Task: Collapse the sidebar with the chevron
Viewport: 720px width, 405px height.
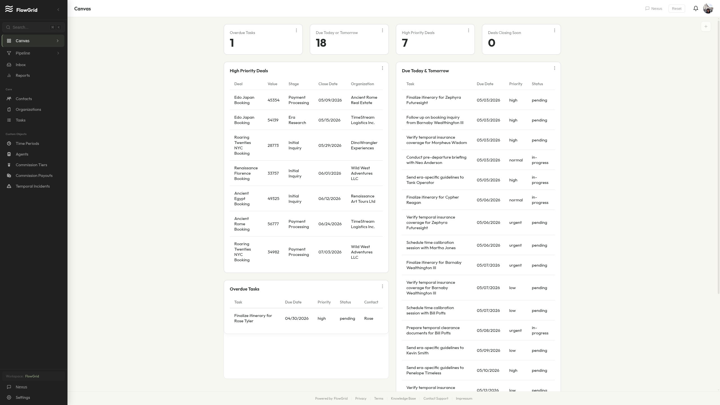Action: click(58, 10)
